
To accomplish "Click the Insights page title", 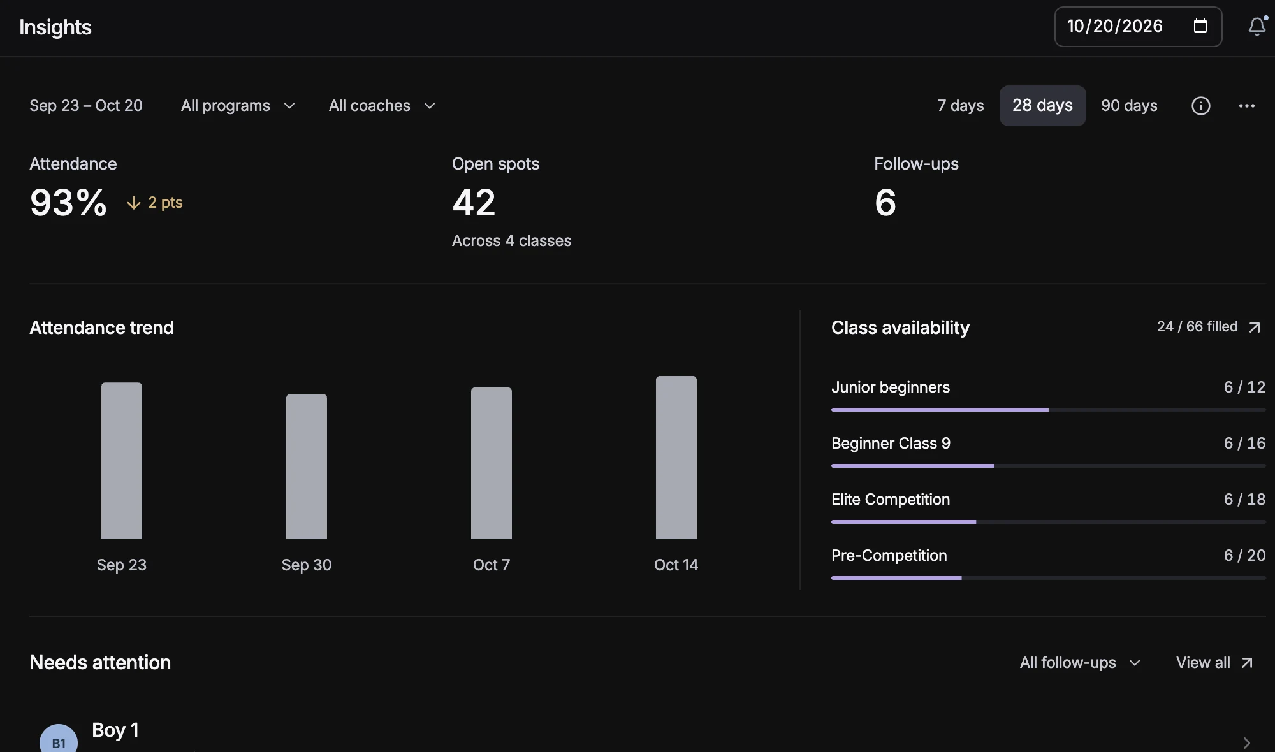I will click(x=55, y=27).
